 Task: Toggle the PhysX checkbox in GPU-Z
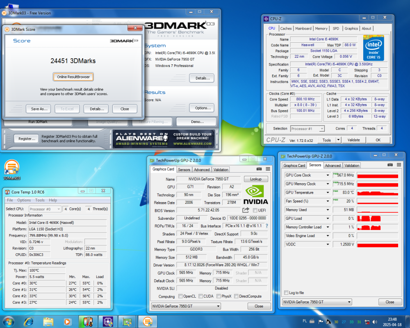(219, 296)
